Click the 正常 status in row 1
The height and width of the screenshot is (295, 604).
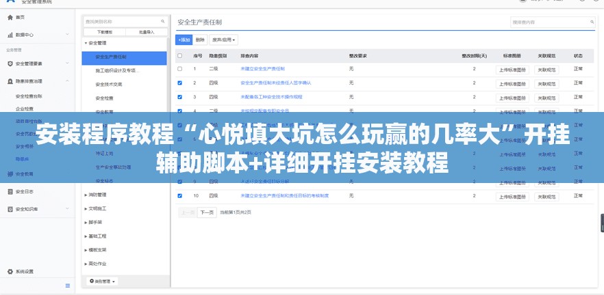(x=578, y=69)
